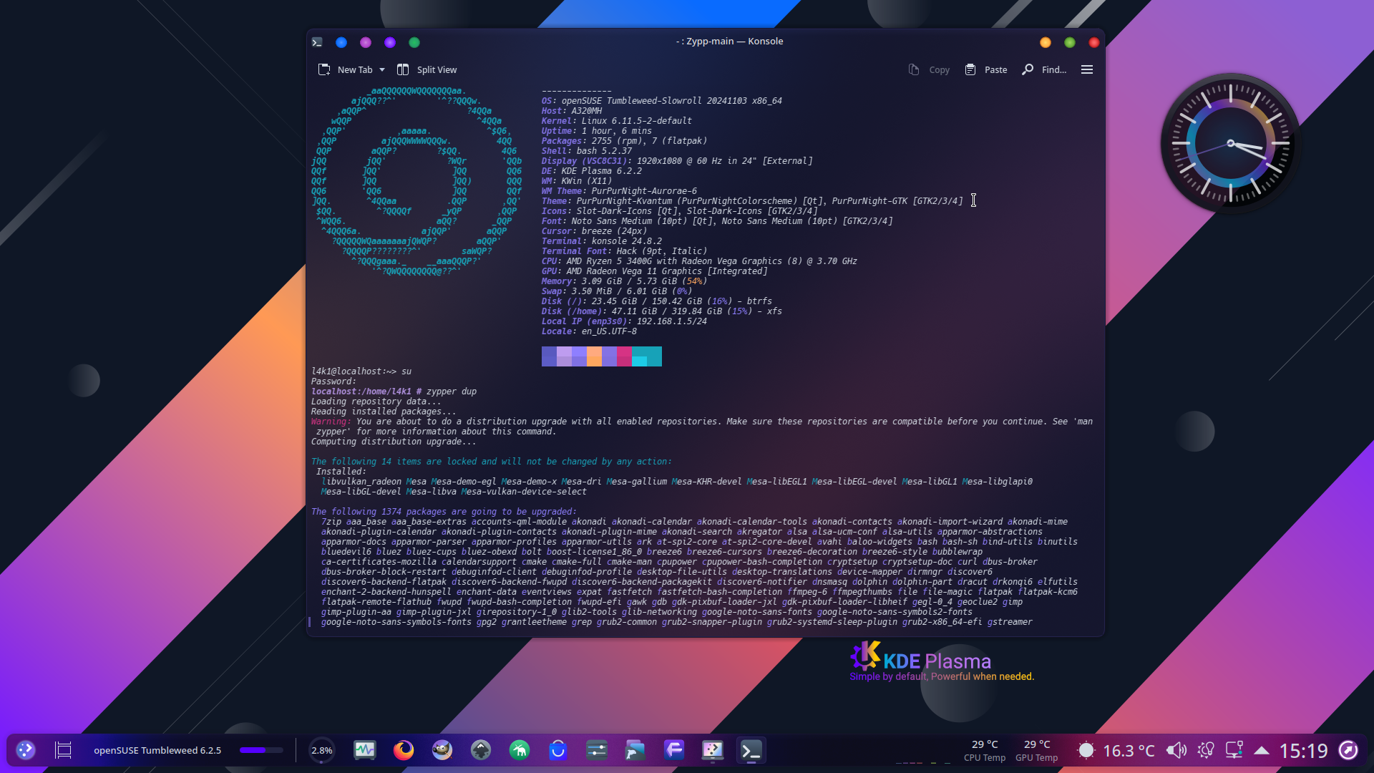Image resolution: width=1374 pixels, height=773 pixels.
Task: Open the Konsole hamburger menu
Action: (1087, 69)
